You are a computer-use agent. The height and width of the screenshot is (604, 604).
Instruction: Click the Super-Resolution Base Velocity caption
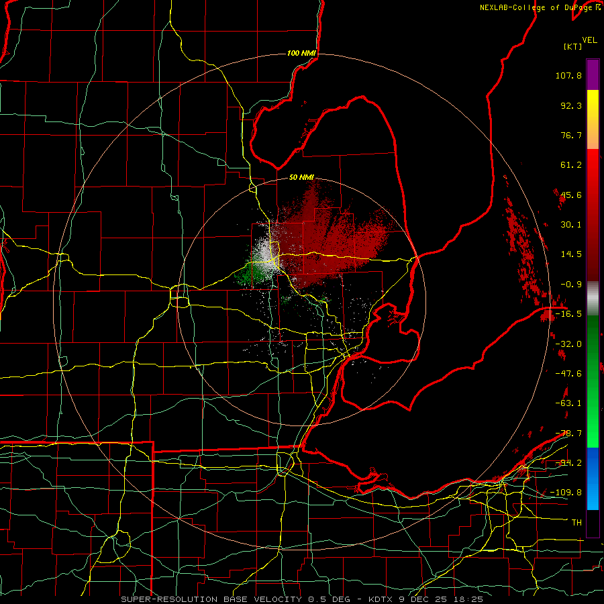tap(301, 599)
